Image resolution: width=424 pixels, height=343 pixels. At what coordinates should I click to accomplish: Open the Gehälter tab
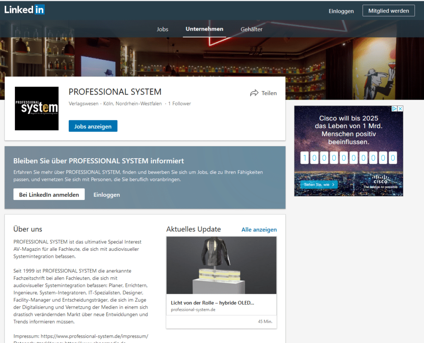(251, 29)
